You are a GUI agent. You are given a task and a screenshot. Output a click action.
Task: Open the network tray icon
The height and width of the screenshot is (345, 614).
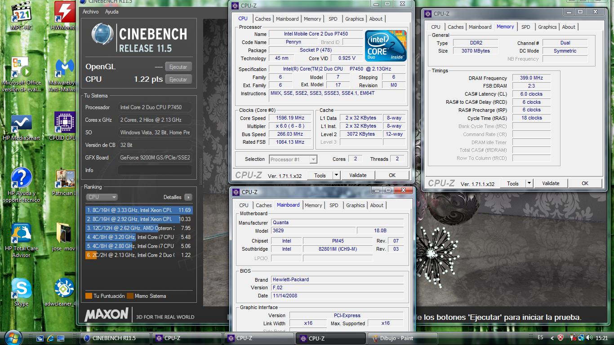click(582, 338)
